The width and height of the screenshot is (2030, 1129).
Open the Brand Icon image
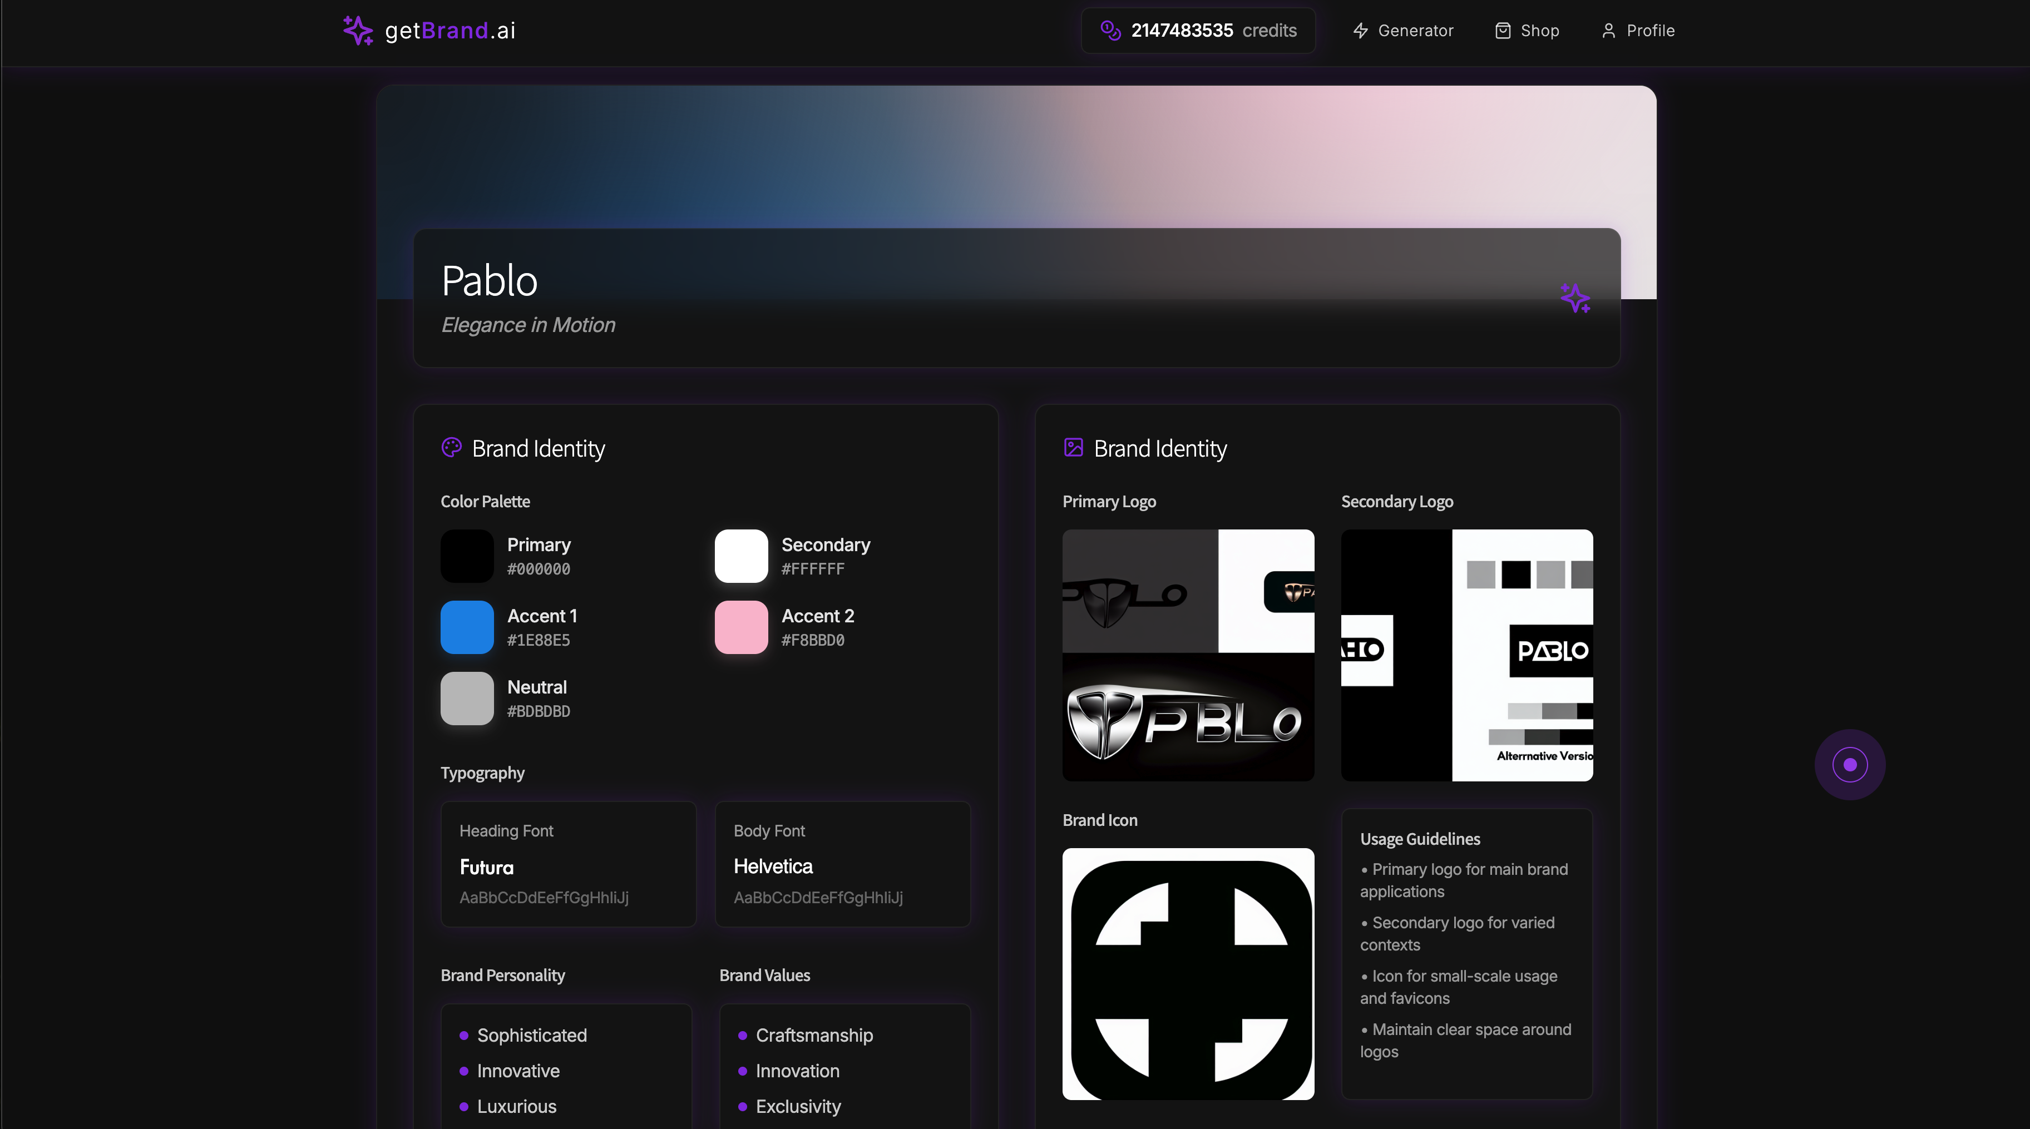click(x=1188, y=973)
